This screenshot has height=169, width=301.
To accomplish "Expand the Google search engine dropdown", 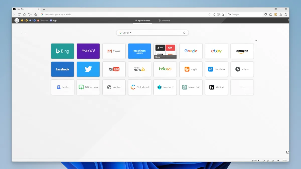I will (126, 33).
